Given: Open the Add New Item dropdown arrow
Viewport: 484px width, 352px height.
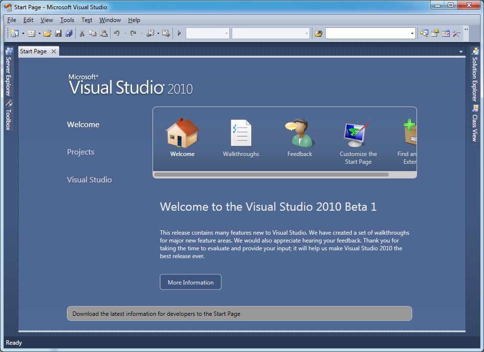Looking at the screenshot, I should pos(40,33).
